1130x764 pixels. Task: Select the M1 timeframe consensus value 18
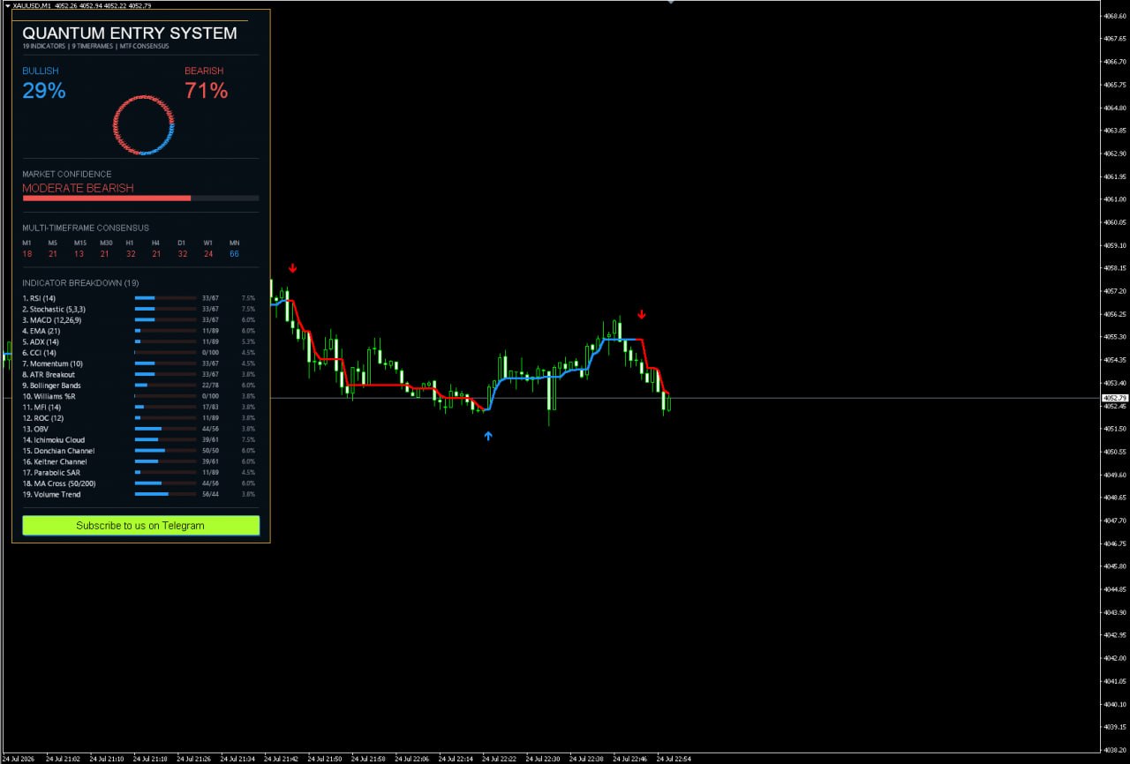point(27,254)
